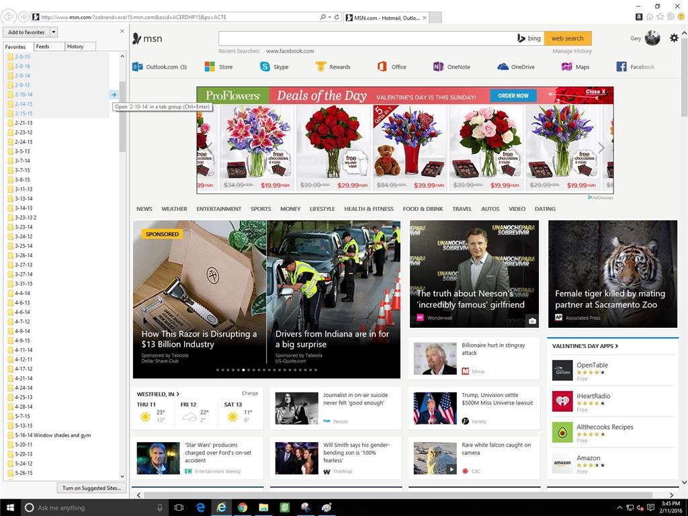Show hidden system tray icons

point(619,508)
